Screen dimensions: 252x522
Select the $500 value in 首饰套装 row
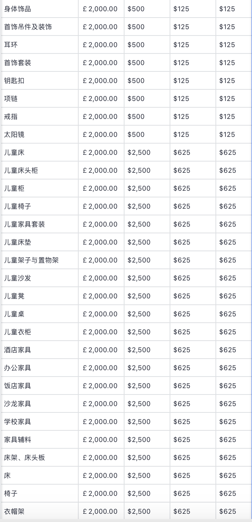(136, 63)
